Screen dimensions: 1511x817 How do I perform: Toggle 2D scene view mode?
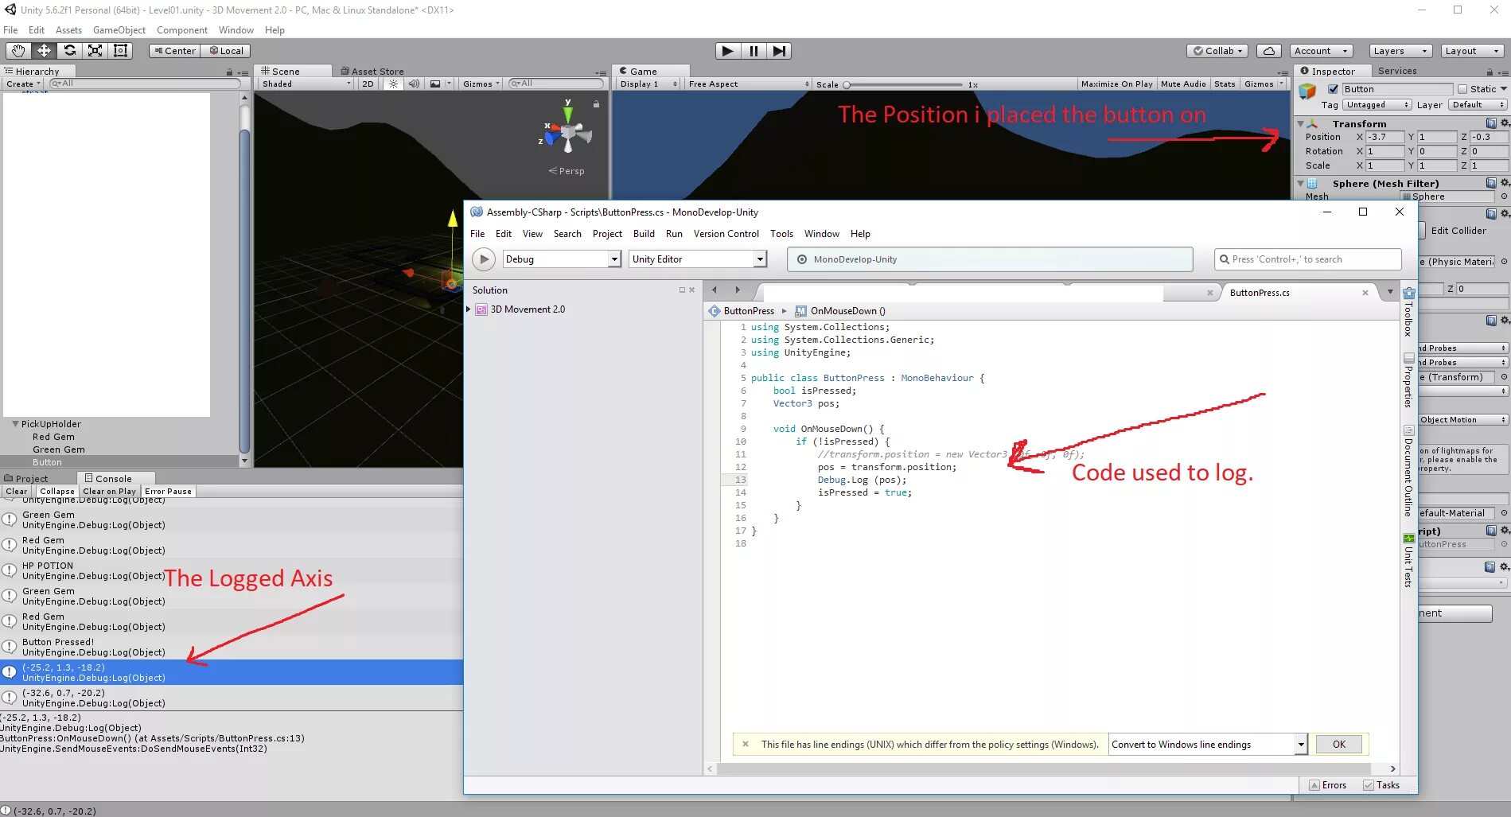point(368,84)
